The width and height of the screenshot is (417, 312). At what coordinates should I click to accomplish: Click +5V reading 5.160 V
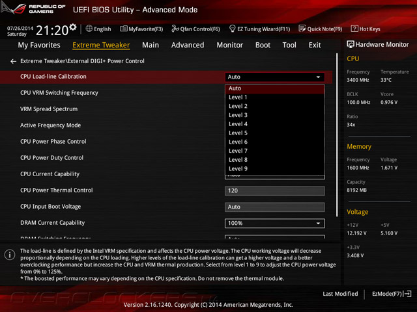point(389,233)
